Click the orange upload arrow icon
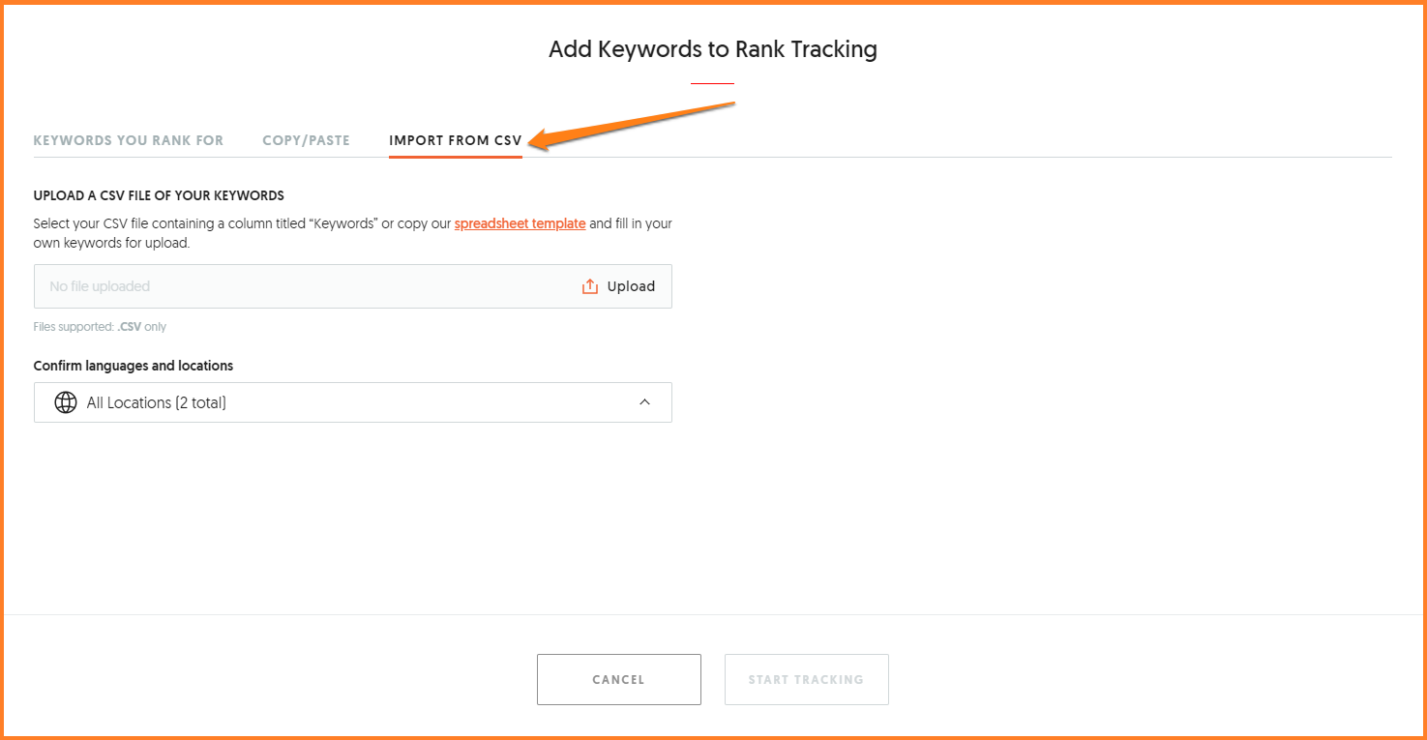This screenshot has height=740, width=1427. pyautogui.click(x=590, y=286)
